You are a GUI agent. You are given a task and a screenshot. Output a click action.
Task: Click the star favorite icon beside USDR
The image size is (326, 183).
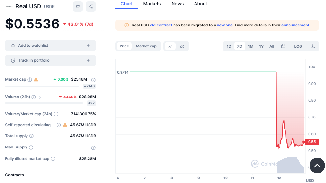point(78,6)
